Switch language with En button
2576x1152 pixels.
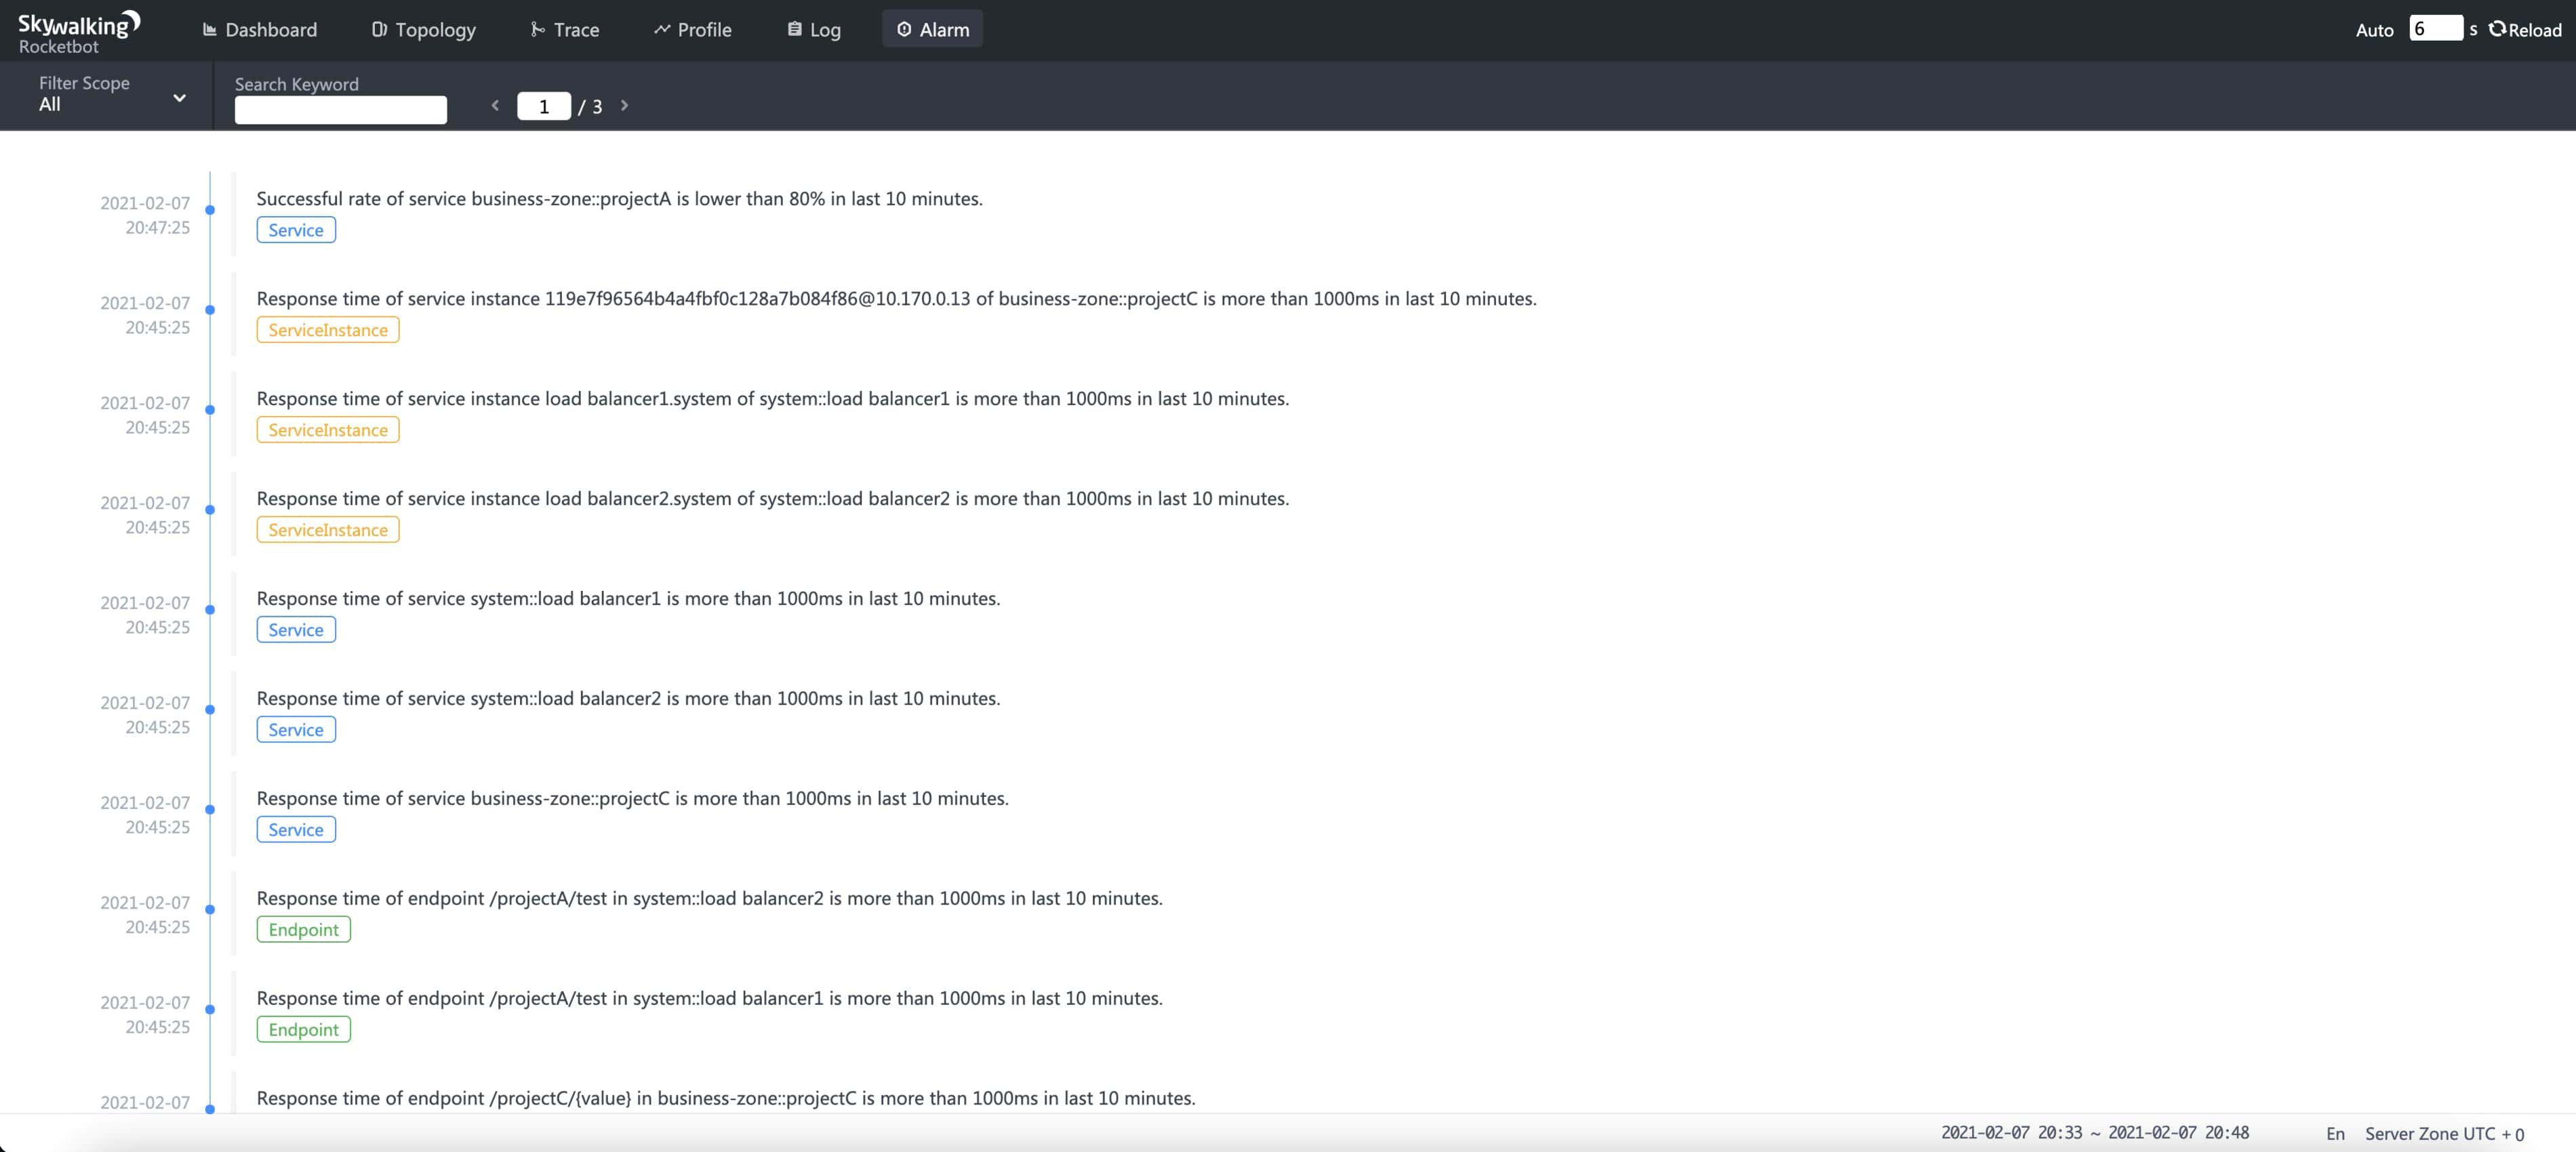pos(2335,1133)
